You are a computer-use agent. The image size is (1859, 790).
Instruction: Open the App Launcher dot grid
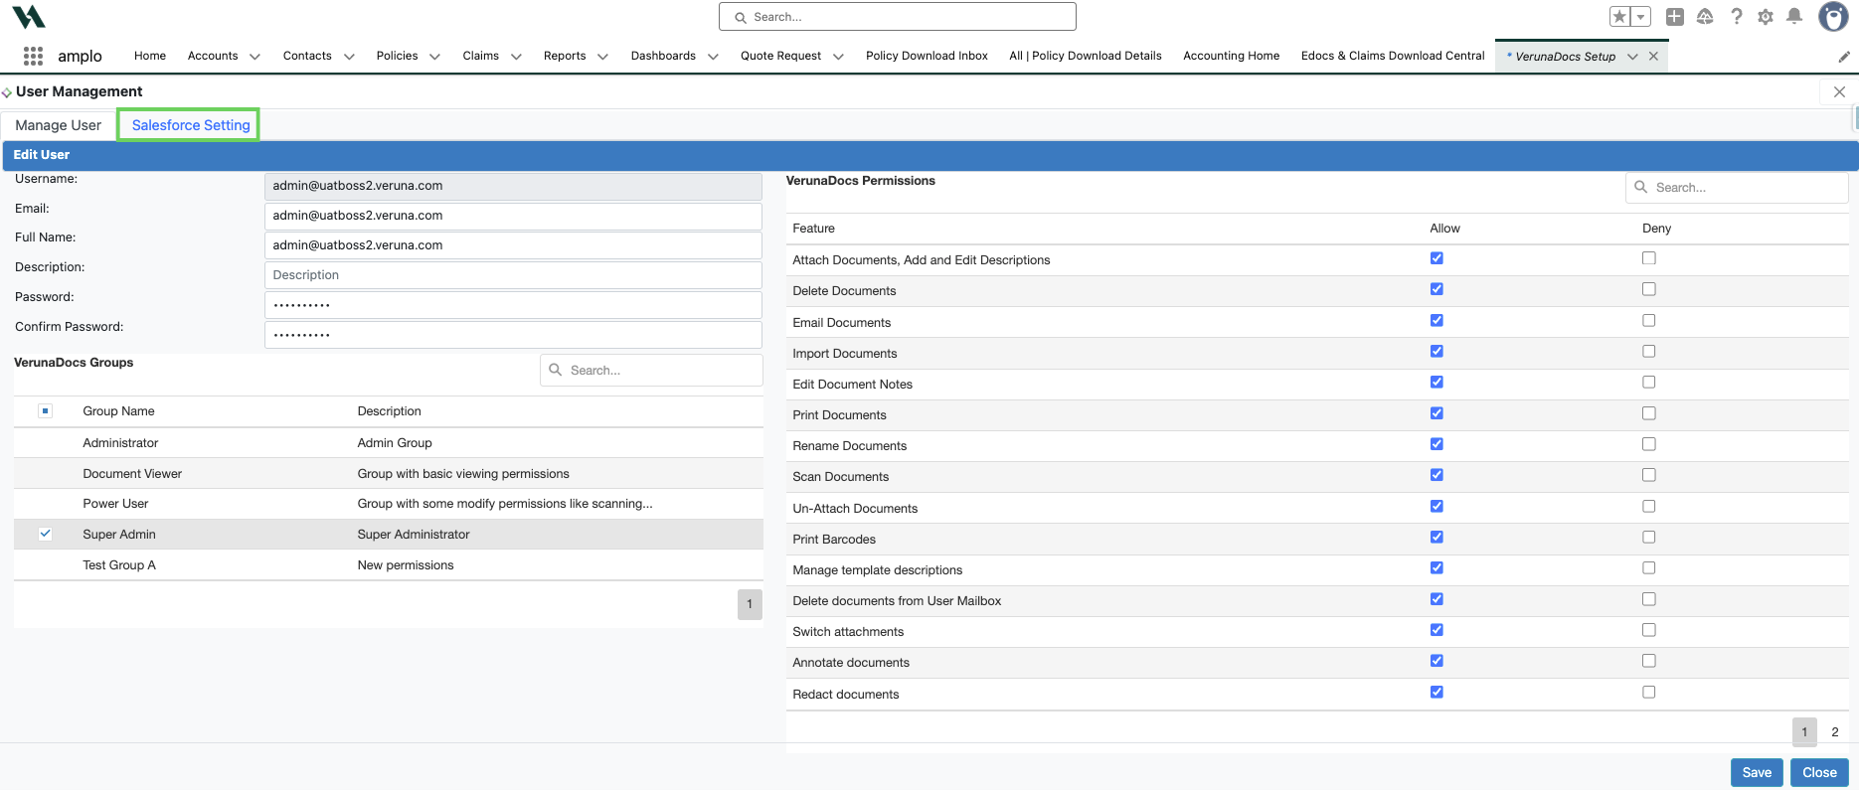pyautogui.click(x=33, y=56)
